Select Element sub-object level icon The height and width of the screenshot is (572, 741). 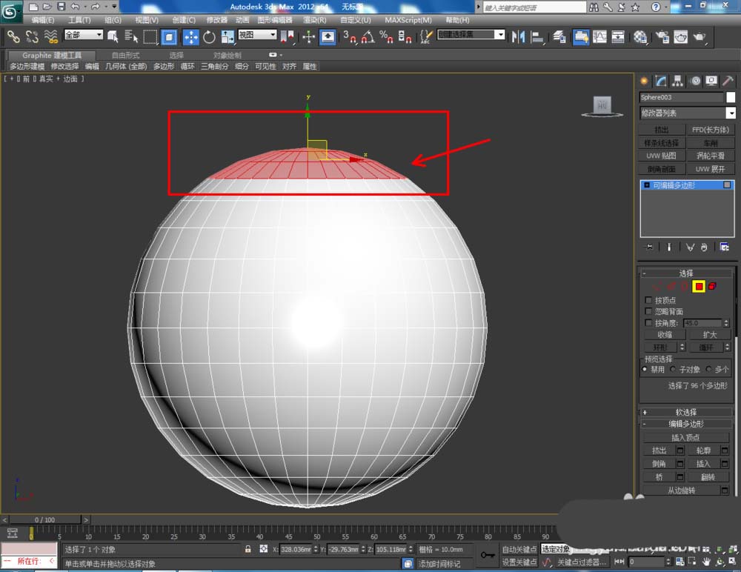pos(712,286)
